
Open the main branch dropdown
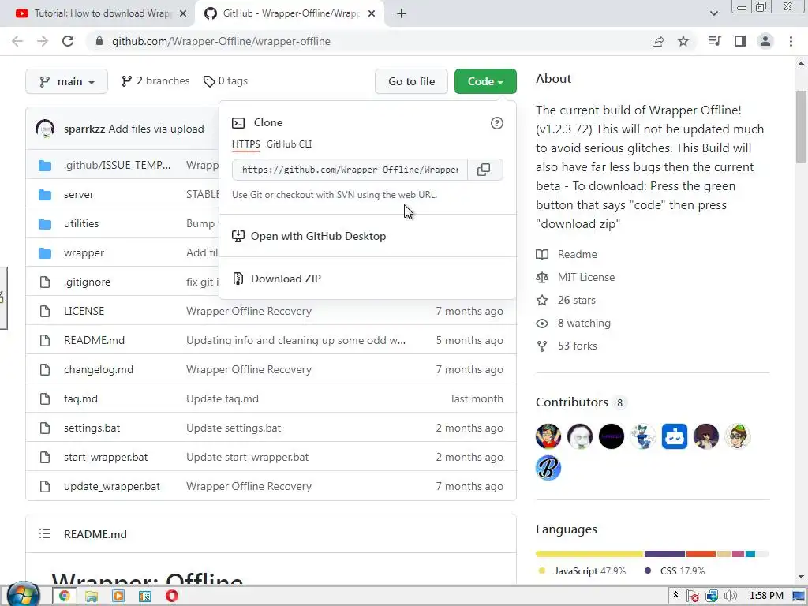[66, 81]
